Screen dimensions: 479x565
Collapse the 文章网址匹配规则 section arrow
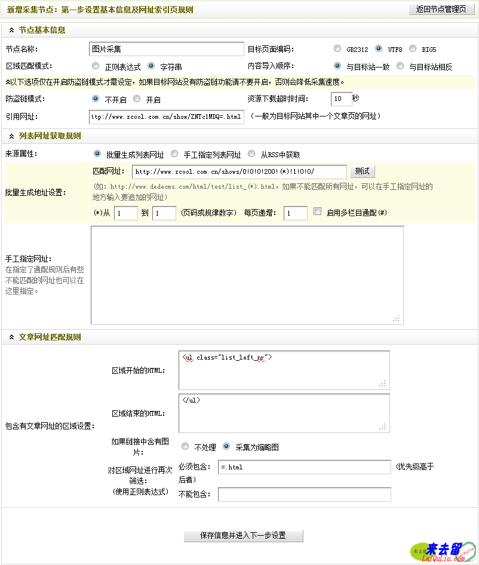[x=11, y=337]
